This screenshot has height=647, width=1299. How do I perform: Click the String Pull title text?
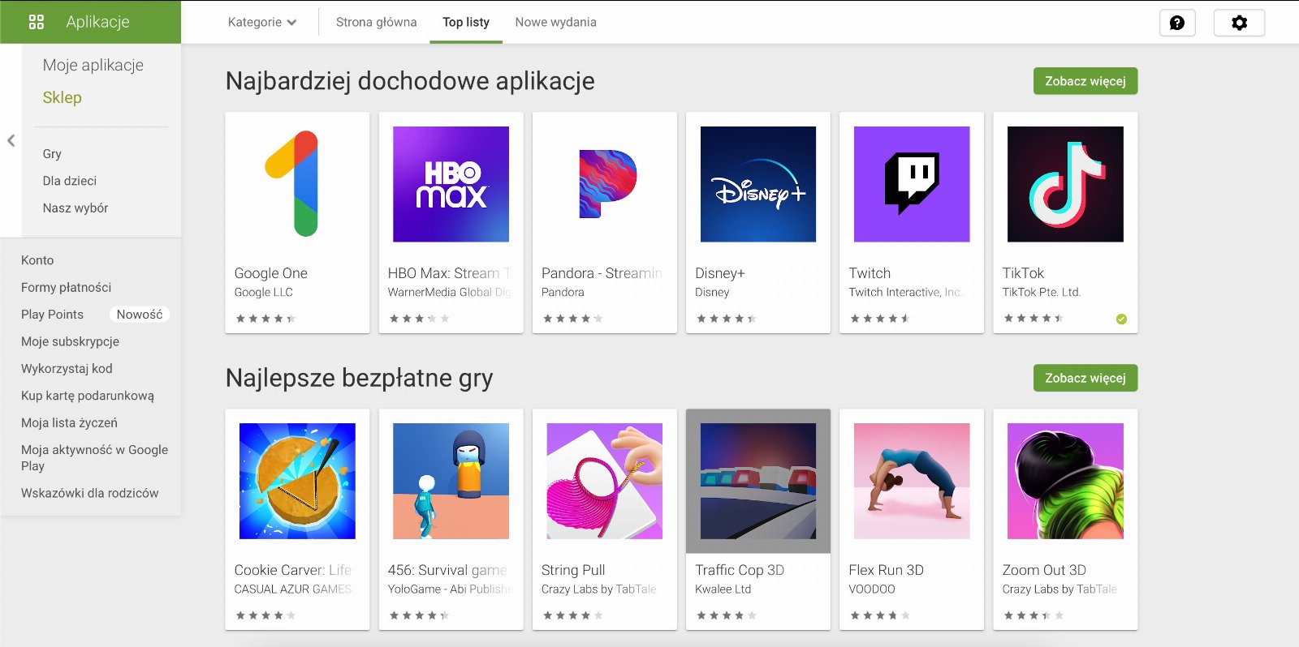[573, 570]
